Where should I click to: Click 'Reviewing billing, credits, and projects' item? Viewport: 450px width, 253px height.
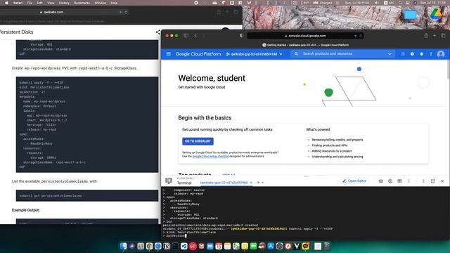pos(337,140)
